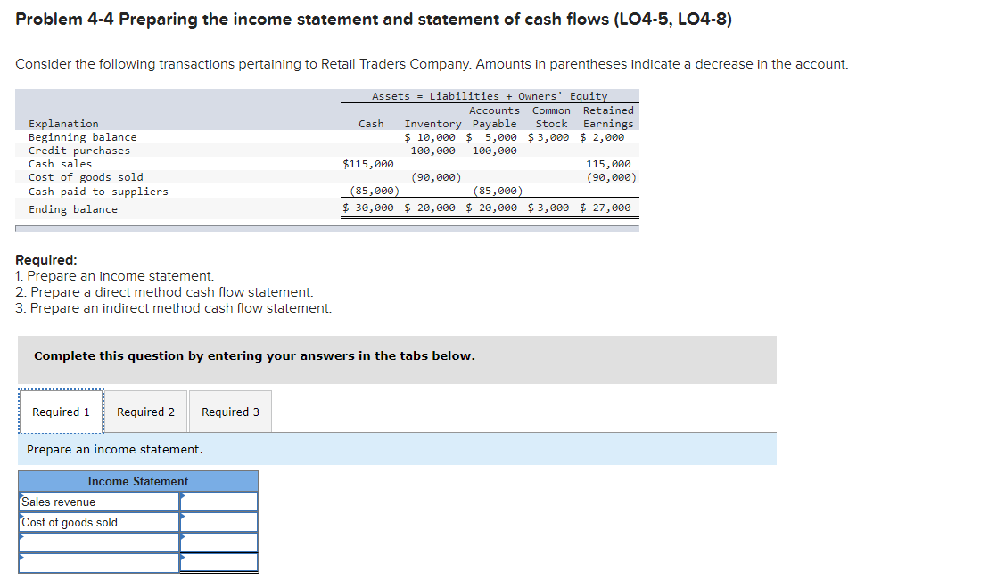Viewport: 1005px width, 579px height.
Task: Select the Required 1 tab
Action: 61,411
